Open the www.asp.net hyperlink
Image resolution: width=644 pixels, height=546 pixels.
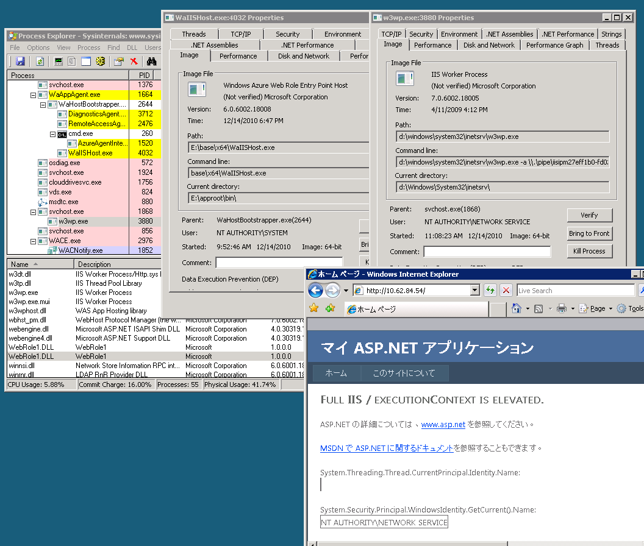(x=443, y=425)
